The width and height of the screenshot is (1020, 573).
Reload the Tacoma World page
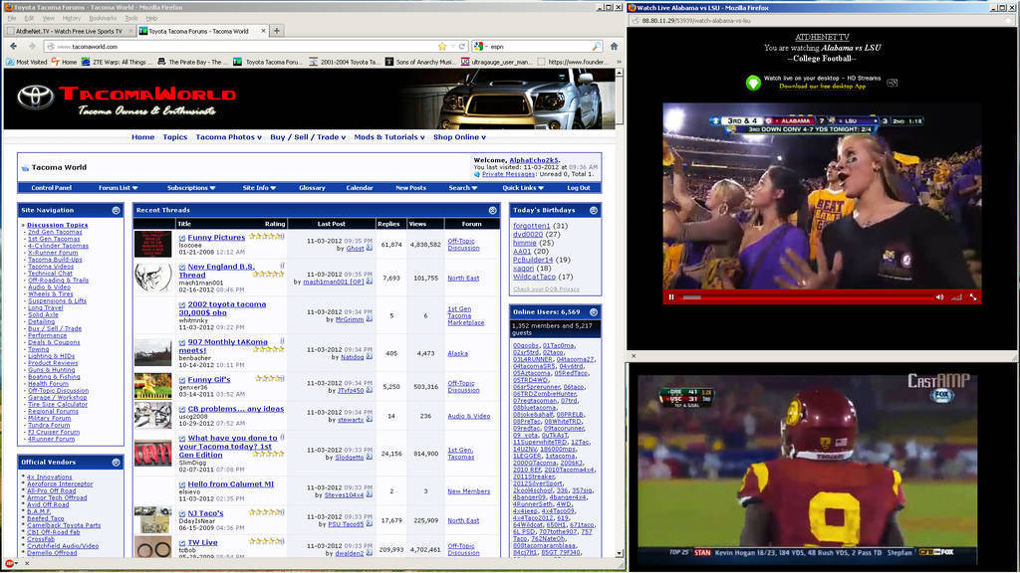point(462,46)
